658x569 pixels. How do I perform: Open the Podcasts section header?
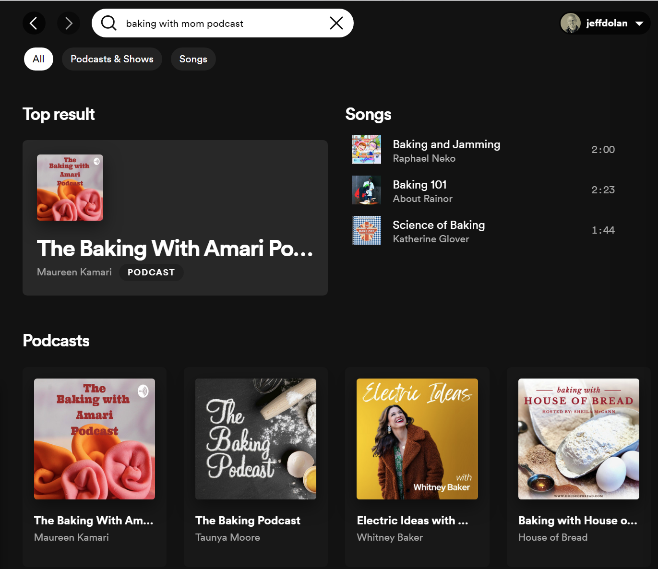pyautogui.click(x=56, y=341)
